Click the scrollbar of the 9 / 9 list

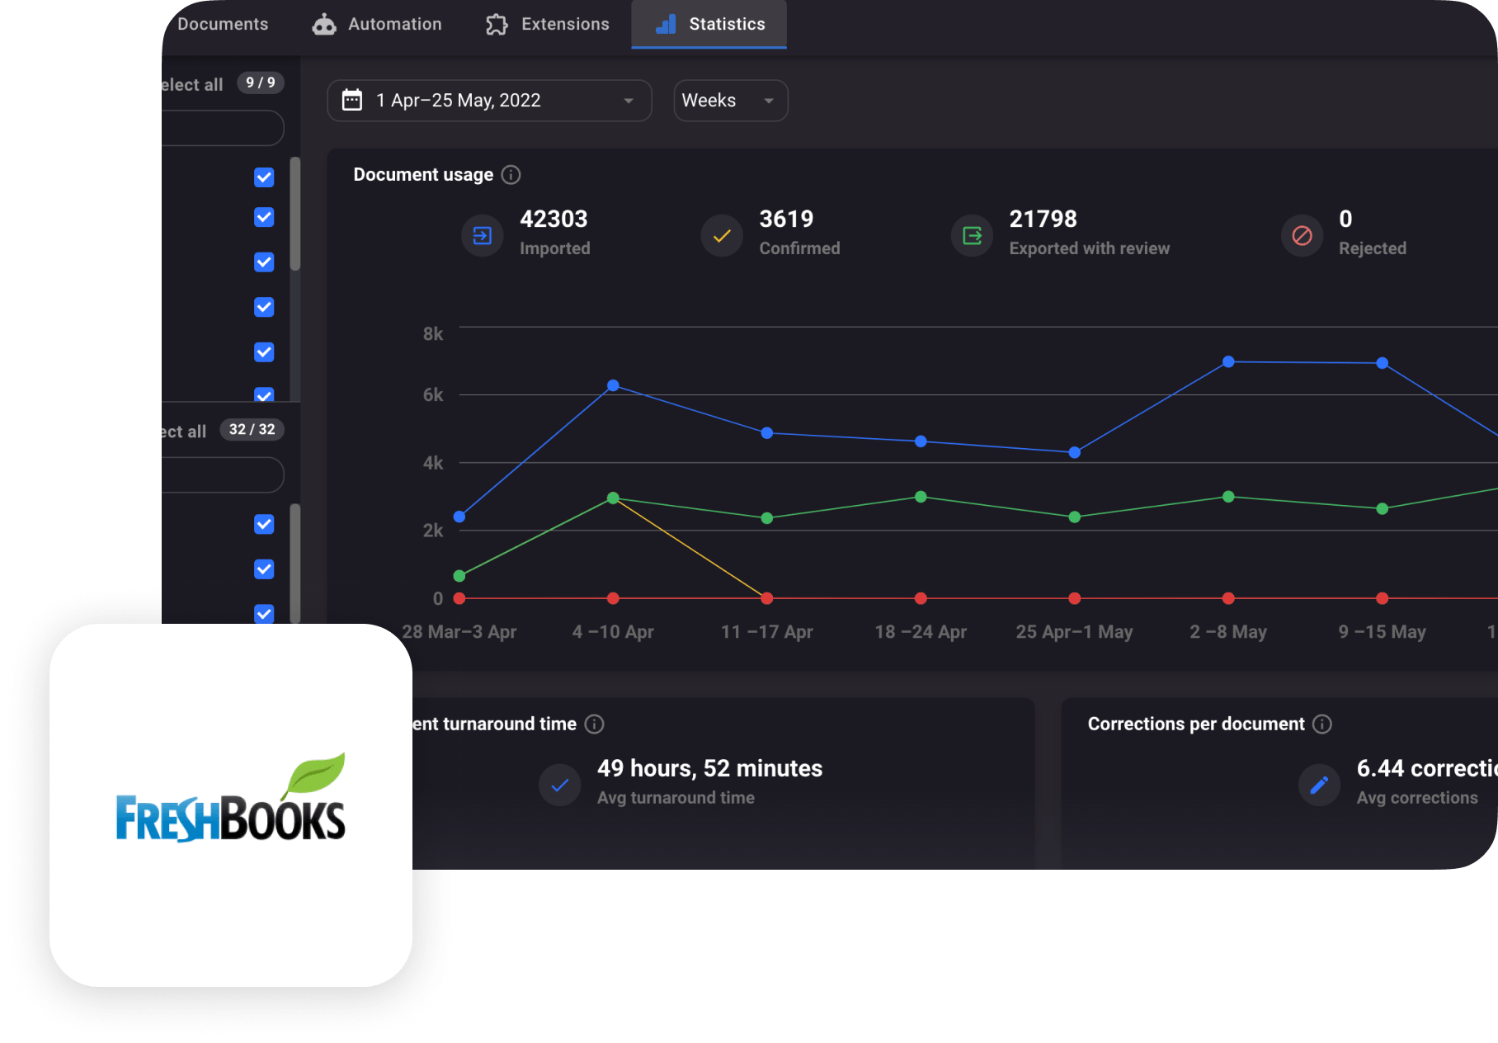pos(295,214)
